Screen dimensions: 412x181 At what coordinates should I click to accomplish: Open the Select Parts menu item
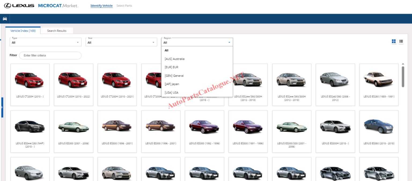tap(124, 5)
